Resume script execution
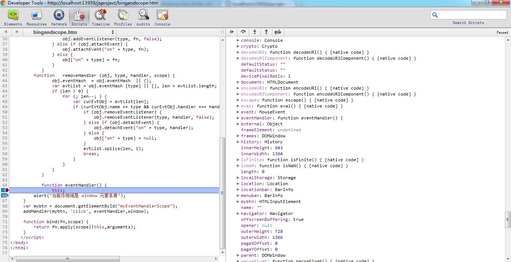This screenshot has height=262, width=511. (x=232, y=32)
